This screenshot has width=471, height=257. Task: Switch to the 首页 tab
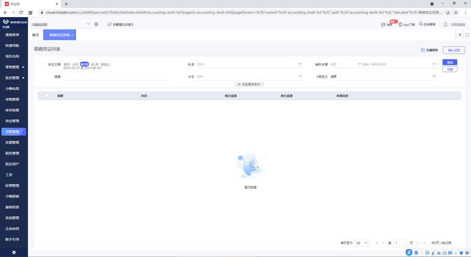[x=35, y=35]
